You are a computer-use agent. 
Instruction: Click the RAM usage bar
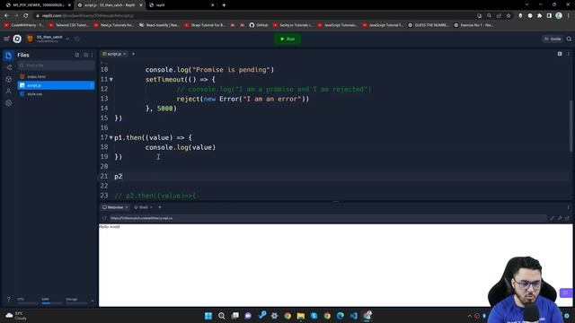pyautogui.click(x=52, y=303)
